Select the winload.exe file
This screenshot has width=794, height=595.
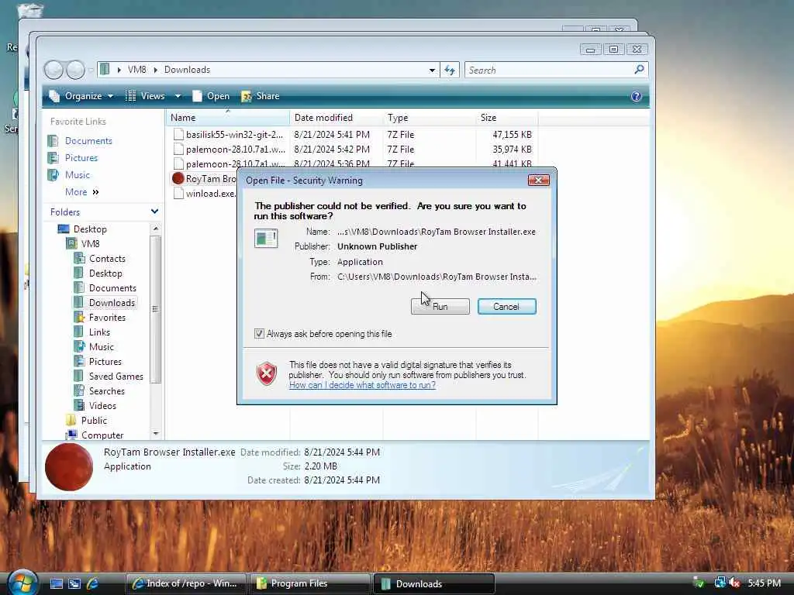click(205, 193)
